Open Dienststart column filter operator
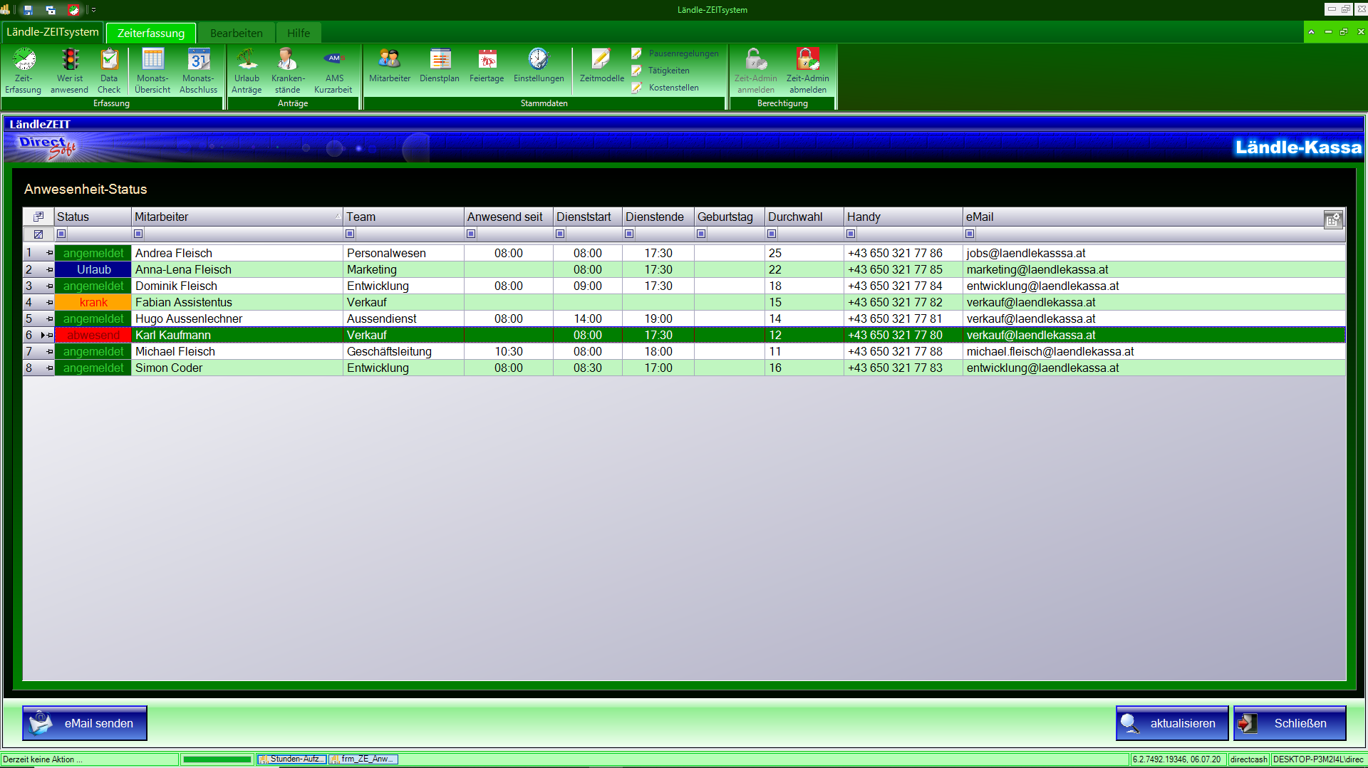1368x768 pixels. click(x=560, y=234)
